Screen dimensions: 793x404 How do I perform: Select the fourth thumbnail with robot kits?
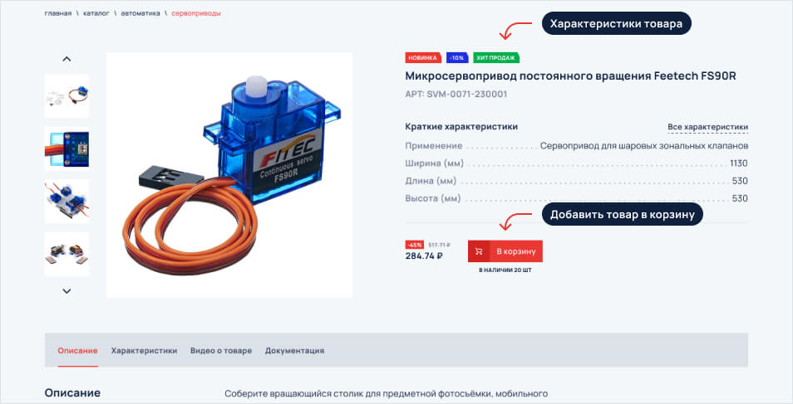(x=66, y=254)
